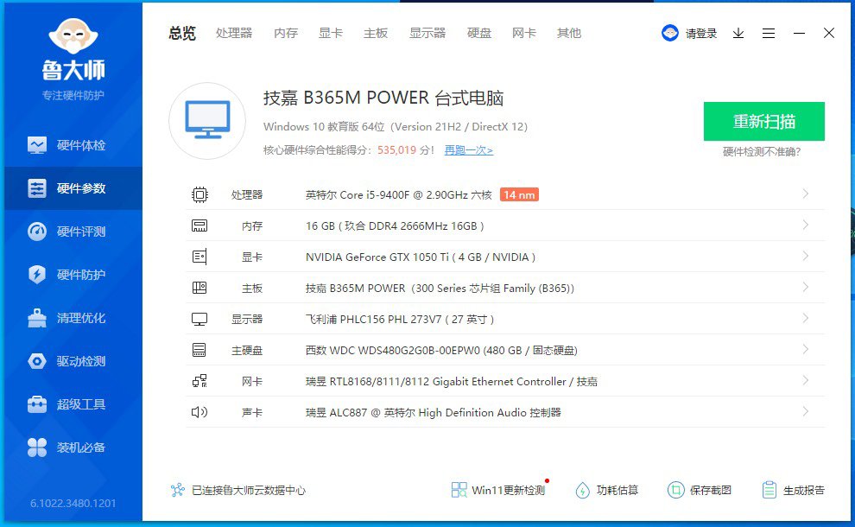Expand graphics card row chevron
Viewport: 855px width, 527px height.
[x=806, y=256]
